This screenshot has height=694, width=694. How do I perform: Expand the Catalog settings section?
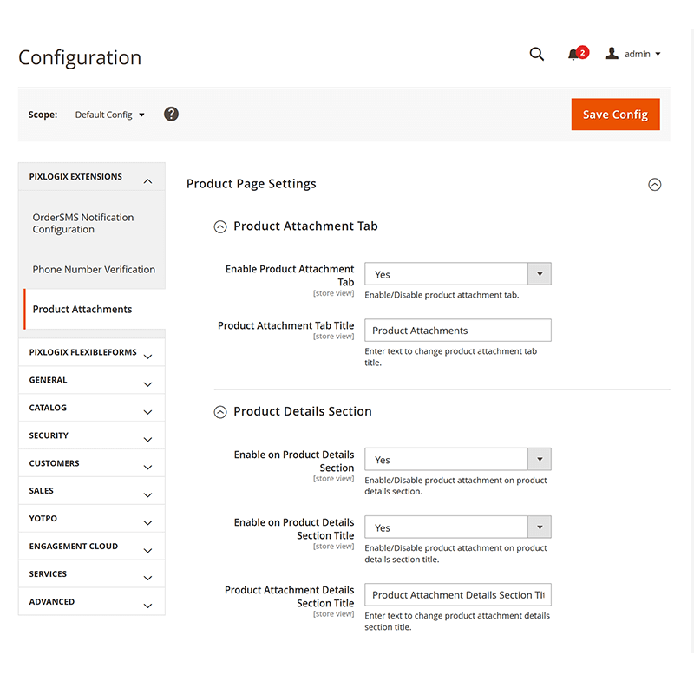[x=91, y=407]
